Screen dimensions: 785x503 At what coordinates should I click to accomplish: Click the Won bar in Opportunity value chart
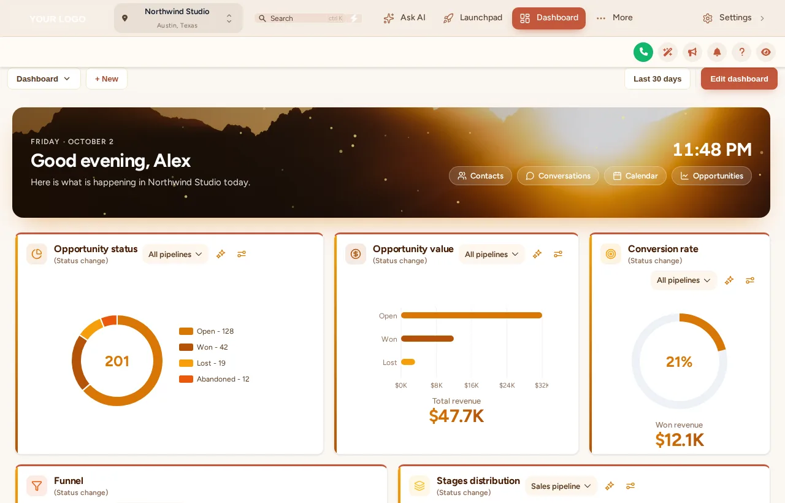[x=427, y=339]
